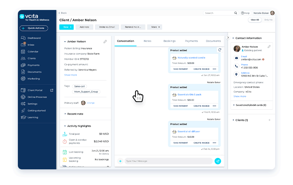Expand the Recent note section

coord(75,114)
